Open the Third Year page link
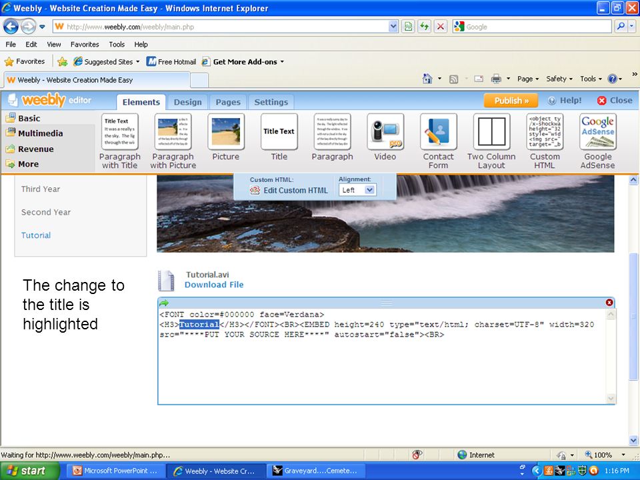The height and width of the screenshot is (480, 640). (41, 189)
